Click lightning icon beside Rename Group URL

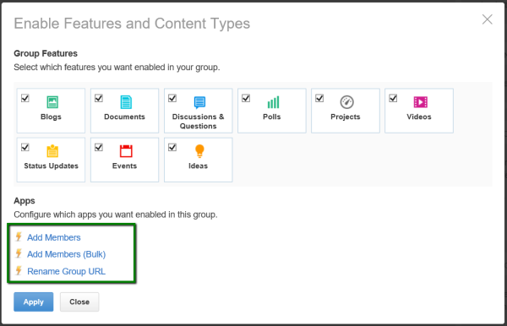tap(19, 270)
